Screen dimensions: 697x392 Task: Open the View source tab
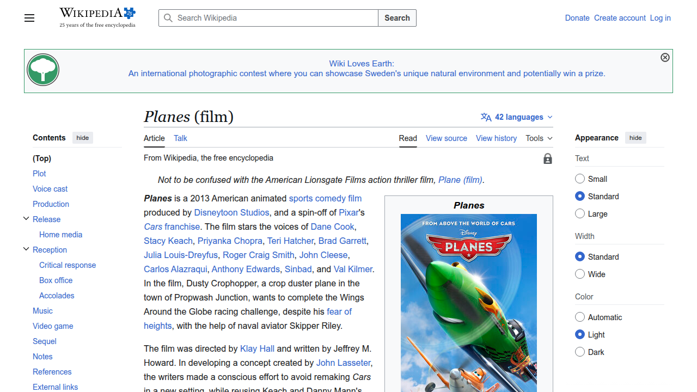447,138
